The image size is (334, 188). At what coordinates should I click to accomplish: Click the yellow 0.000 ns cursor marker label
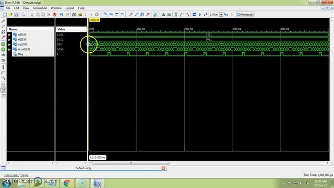click(x=94, y=20)
